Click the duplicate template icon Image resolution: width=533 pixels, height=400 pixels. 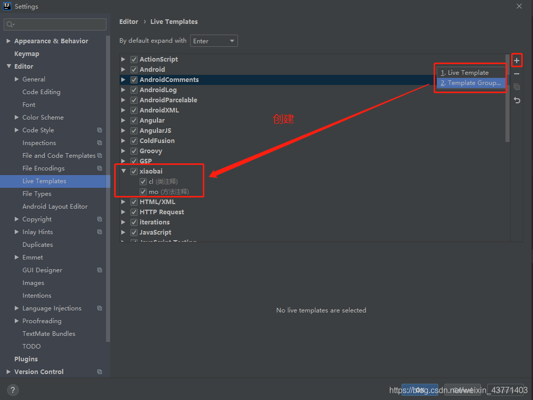pos(516,87)
